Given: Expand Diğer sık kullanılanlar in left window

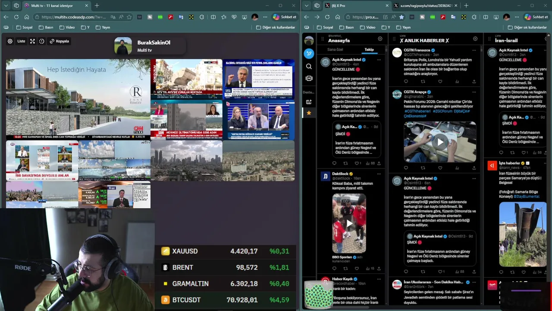Looking at the screenshot, I should coord(276,27).
